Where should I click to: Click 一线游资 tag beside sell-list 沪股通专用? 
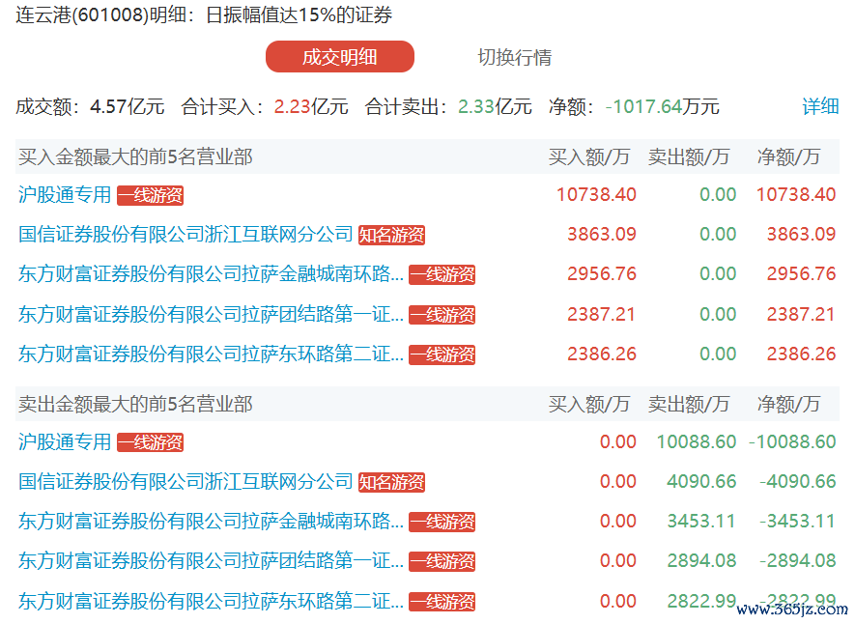pyautogui.click(x=151, y=443)
